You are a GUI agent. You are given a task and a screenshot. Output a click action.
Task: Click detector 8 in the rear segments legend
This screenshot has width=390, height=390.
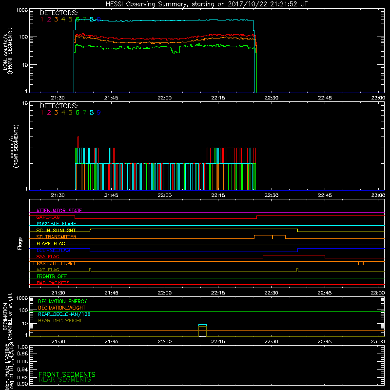click(92, 113)
